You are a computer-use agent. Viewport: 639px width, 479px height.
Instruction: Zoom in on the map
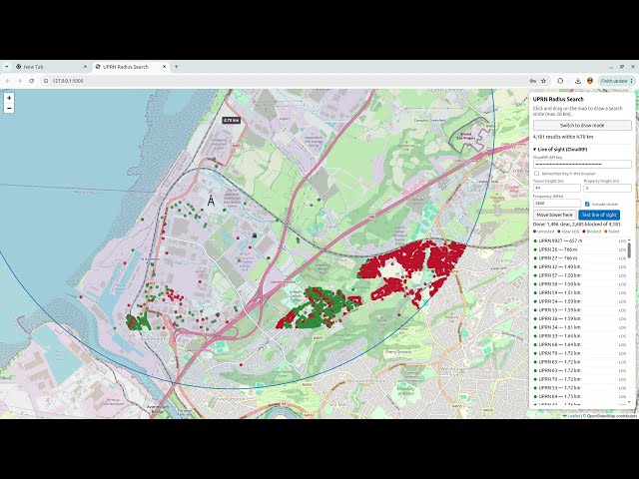pos(9,98)
